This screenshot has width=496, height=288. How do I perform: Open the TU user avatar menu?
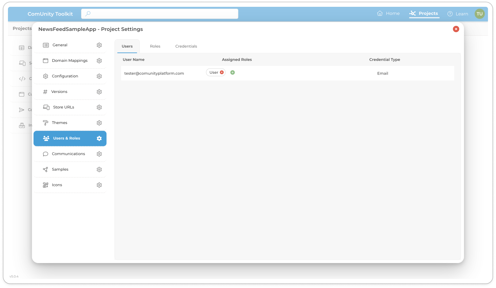coord(480,14)
